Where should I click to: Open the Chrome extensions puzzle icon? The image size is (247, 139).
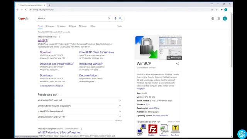click(222, 10)
